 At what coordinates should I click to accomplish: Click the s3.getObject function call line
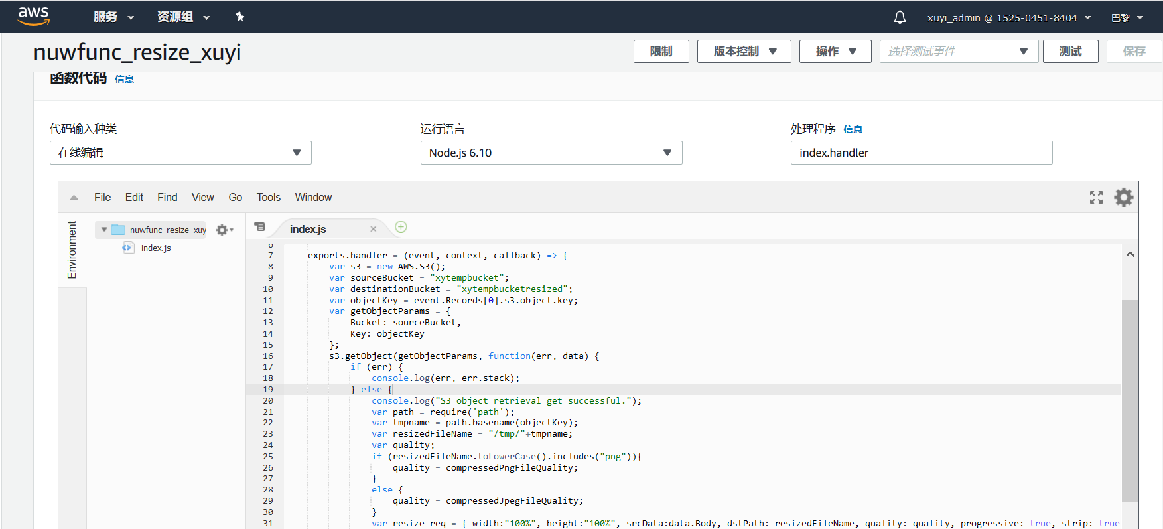[464, 356]
